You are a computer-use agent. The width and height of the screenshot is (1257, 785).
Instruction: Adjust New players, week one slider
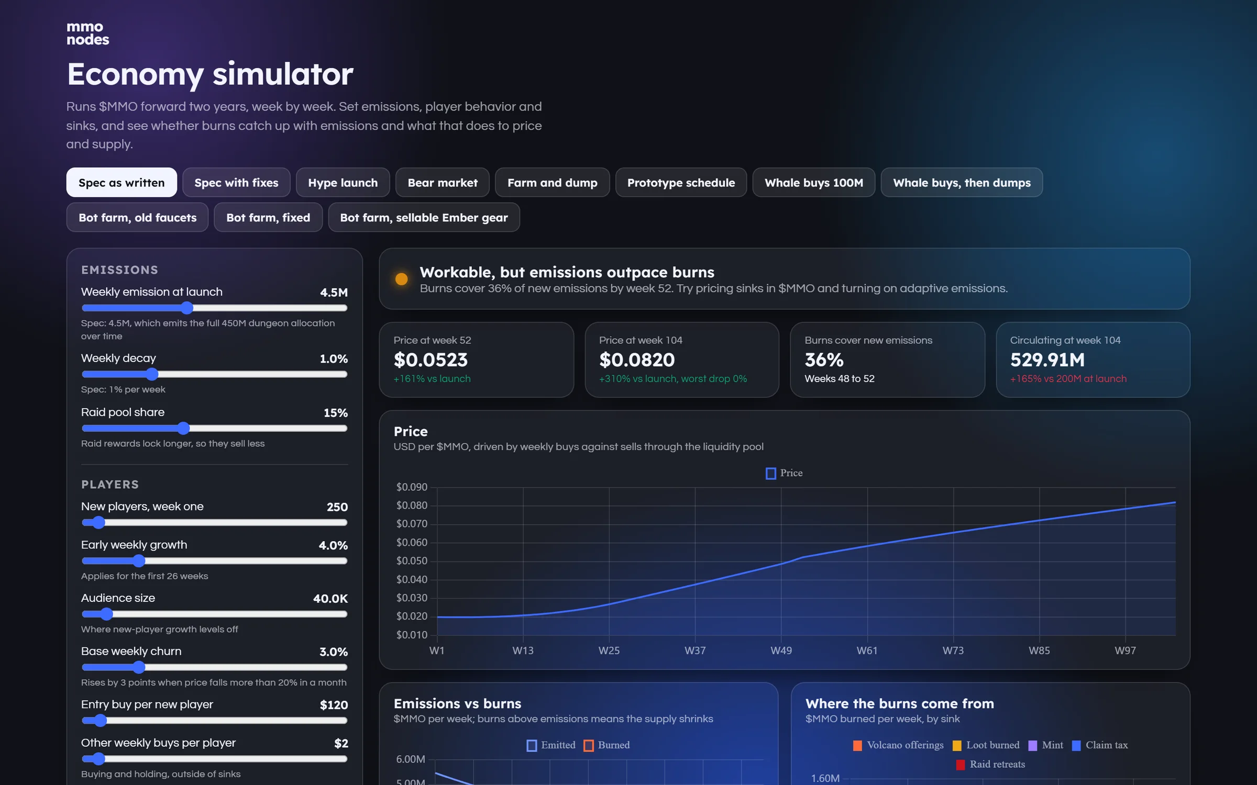[214, 522]
